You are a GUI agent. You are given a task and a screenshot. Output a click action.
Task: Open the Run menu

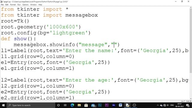(x=19, y=5)
